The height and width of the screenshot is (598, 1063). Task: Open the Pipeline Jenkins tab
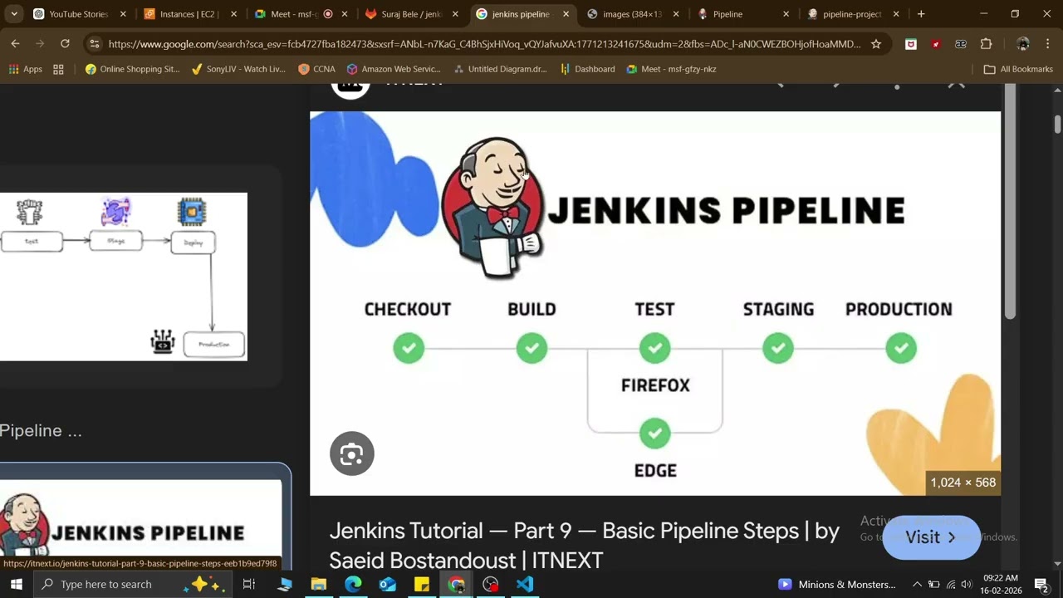tap(743, 14)
